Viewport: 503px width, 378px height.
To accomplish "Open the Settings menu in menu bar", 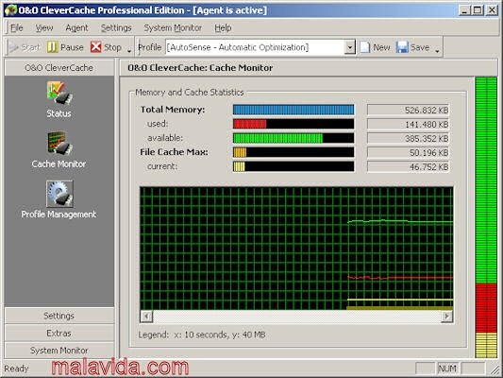I will coord(116,28).
